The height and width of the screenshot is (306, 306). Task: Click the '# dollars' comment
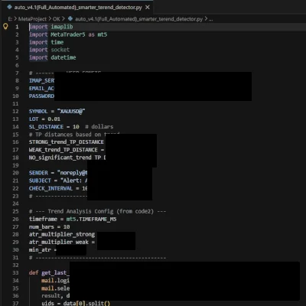[x=99, y=126]
